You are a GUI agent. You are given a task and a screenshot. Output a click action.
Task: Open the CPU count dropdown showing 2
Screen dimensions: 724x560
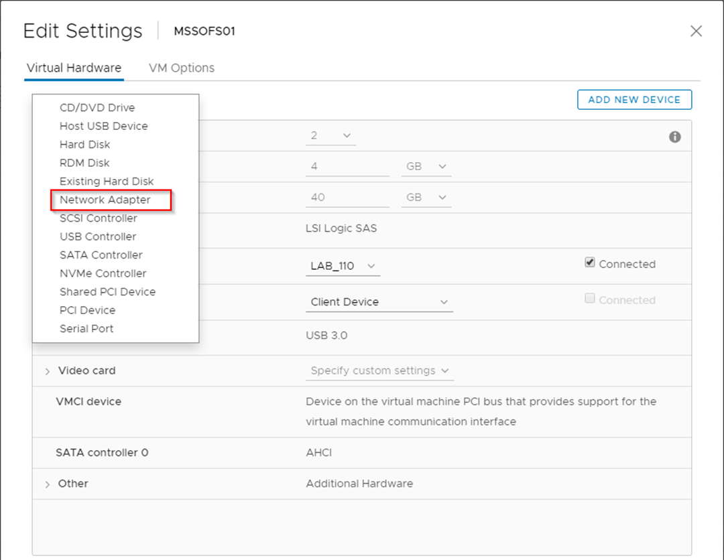tap(330, 135)
